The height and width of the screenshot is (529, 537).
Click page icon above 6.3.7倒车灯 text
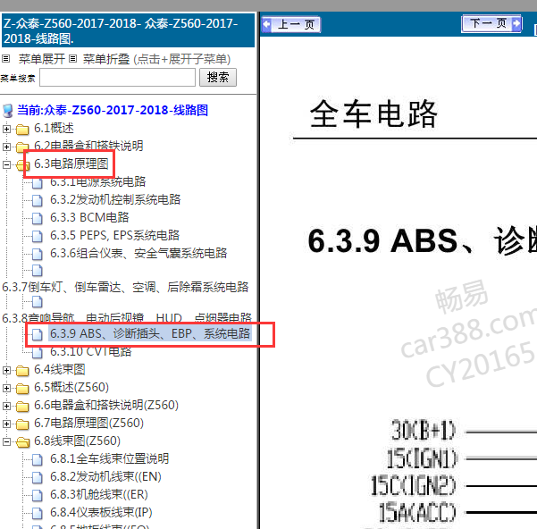[38, 271]
